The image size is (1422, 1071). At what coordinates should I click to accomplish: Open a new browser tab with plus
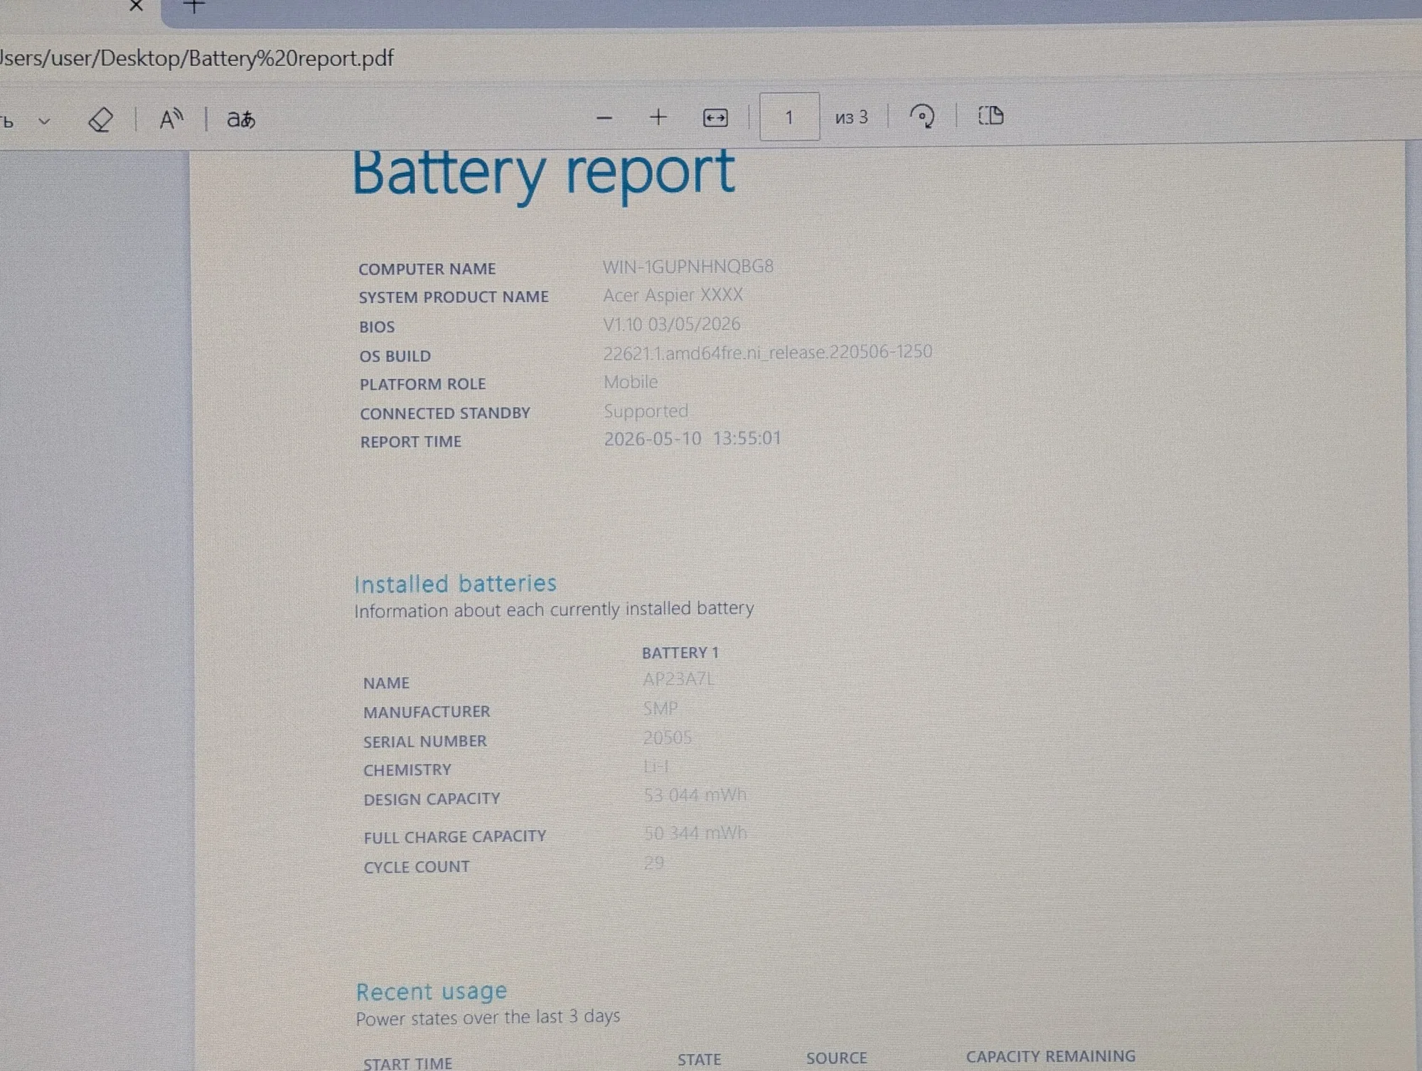193,6
